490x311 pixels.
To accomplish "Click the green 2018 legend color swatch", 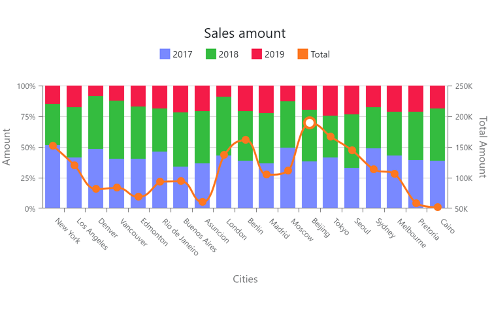I will [x=211, y=54].
